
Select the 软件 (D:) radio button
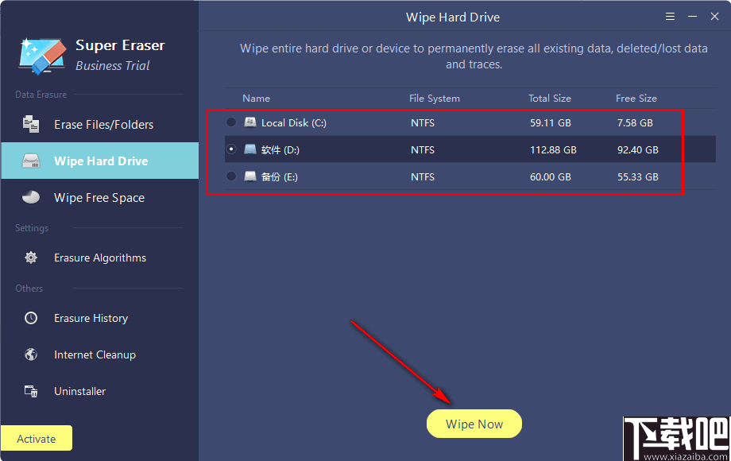(231, 149)
